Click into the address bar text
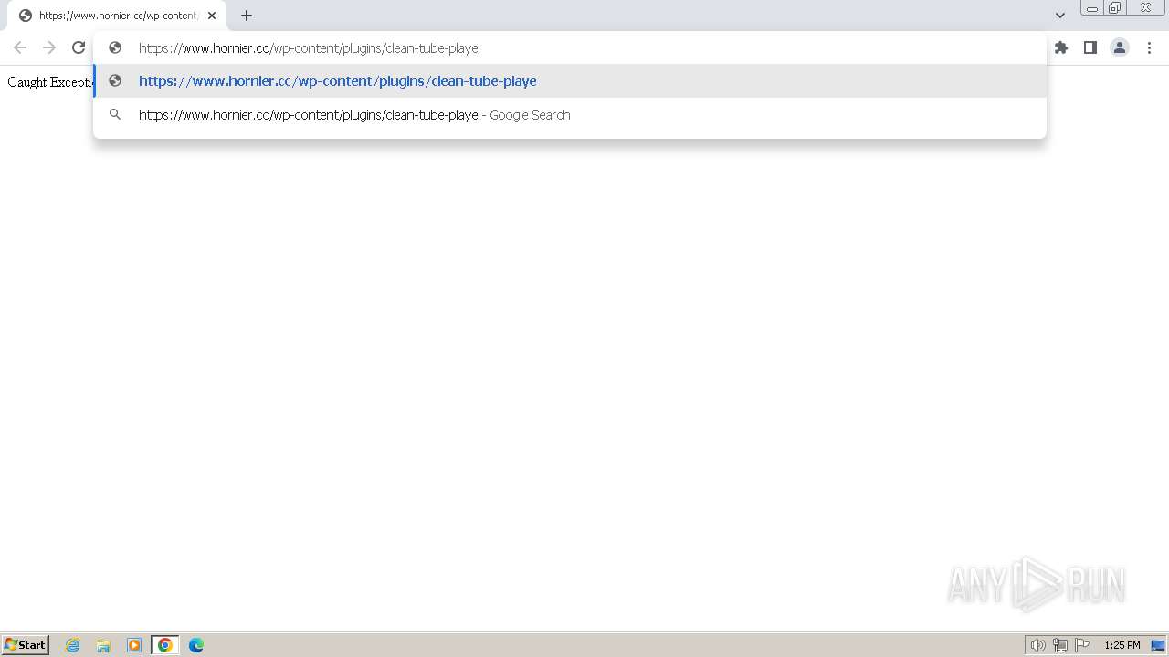The image size is (1169, 657). pyautogui.click(x=309, y=48)
